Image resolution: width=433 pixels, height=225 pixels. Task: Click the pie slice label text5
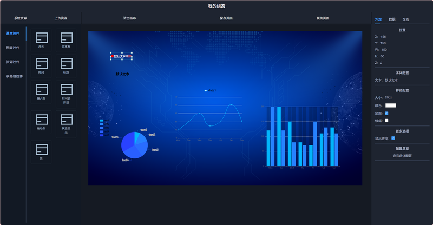(115, 137)
